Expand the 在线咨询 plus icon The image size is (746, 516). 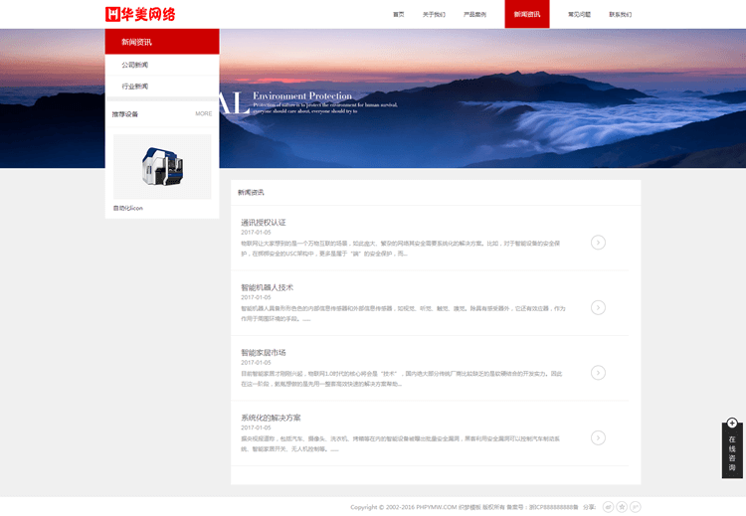[x=732, y=423]
